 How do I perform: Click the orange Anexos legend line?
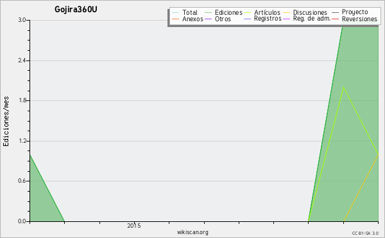point(176,19)
